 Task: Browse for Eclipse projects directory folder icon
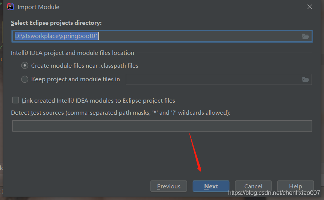pyautogui.click(x=306, y=36)
